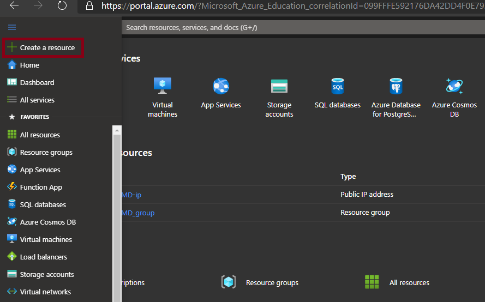
Task: Open SQL databases label in favorites
Action: coord(43,204)
